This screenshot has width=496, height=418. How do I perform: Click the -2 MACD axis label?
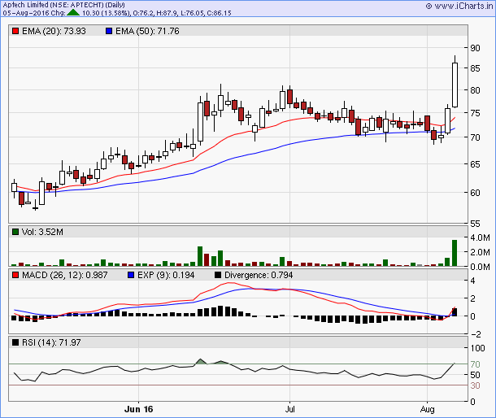click(476, 334)
